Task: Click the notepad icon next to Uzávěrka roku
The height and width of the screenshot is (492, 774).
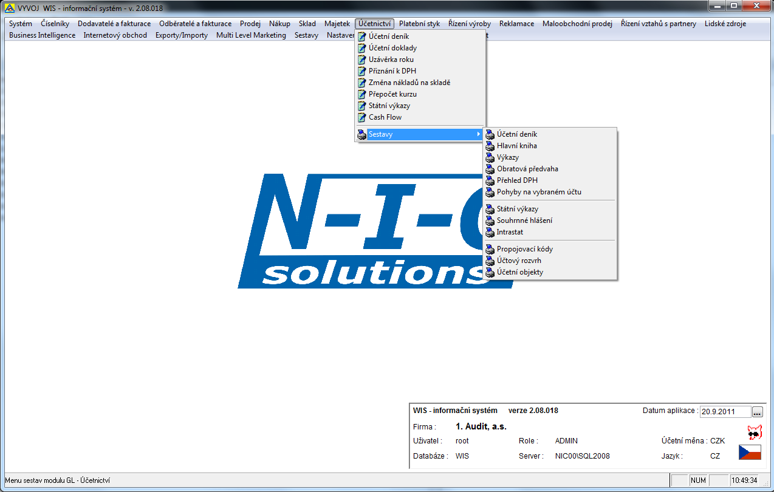Action: pyautogui.click(x=362, y=60)
